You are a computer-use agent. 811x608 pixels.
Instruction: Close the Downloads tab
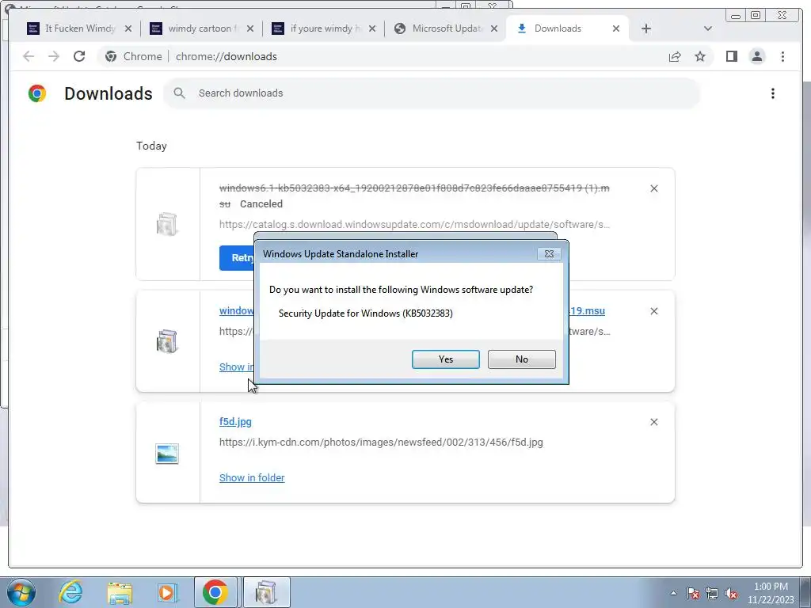(616, 28)
